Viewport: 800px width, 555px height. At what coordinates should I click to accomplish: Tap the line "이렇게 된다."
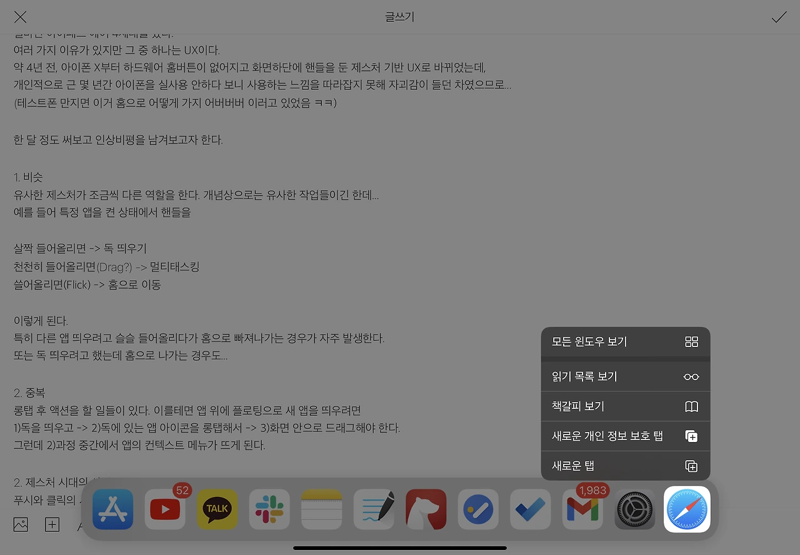pos(41,321)
